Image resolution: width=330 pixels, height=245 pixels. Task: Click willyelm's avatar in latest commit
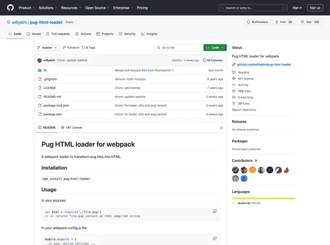[x=39, y=60]
